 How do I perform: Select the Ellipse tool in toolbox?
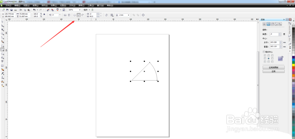coord(2,49)
